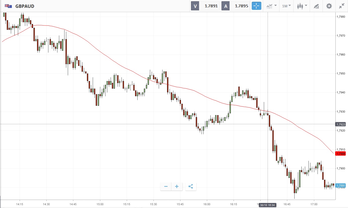Click the blue 1,7891 current price label

(x=340, y=185)
